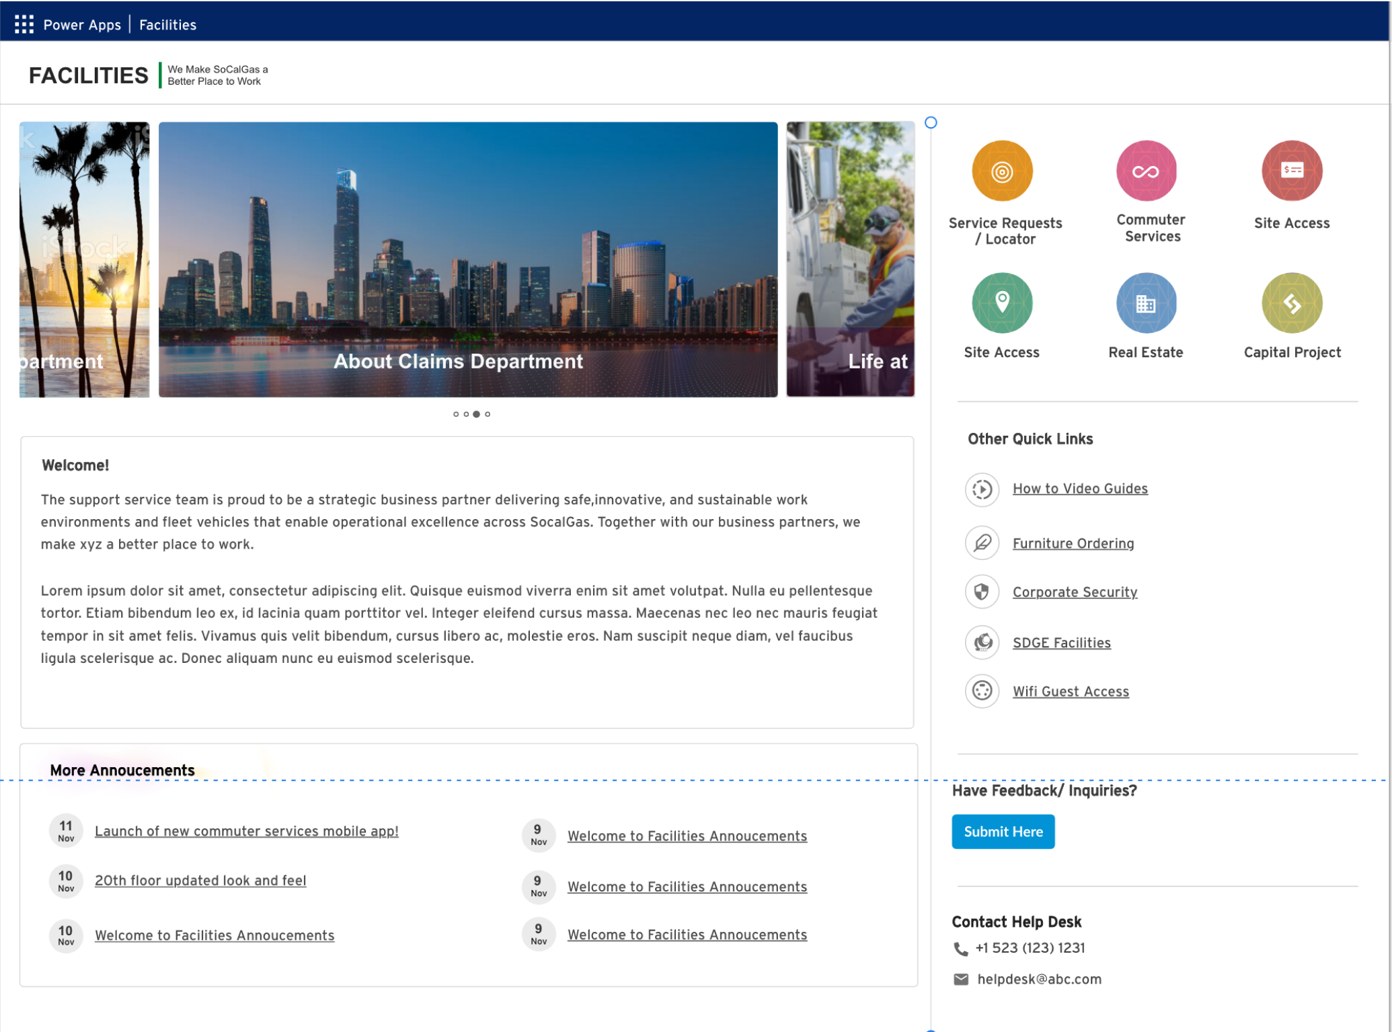The width and height of the screenshot is (1392, 1032).
Task: Click the Power Apps label in header
Action: click(82, 25)
